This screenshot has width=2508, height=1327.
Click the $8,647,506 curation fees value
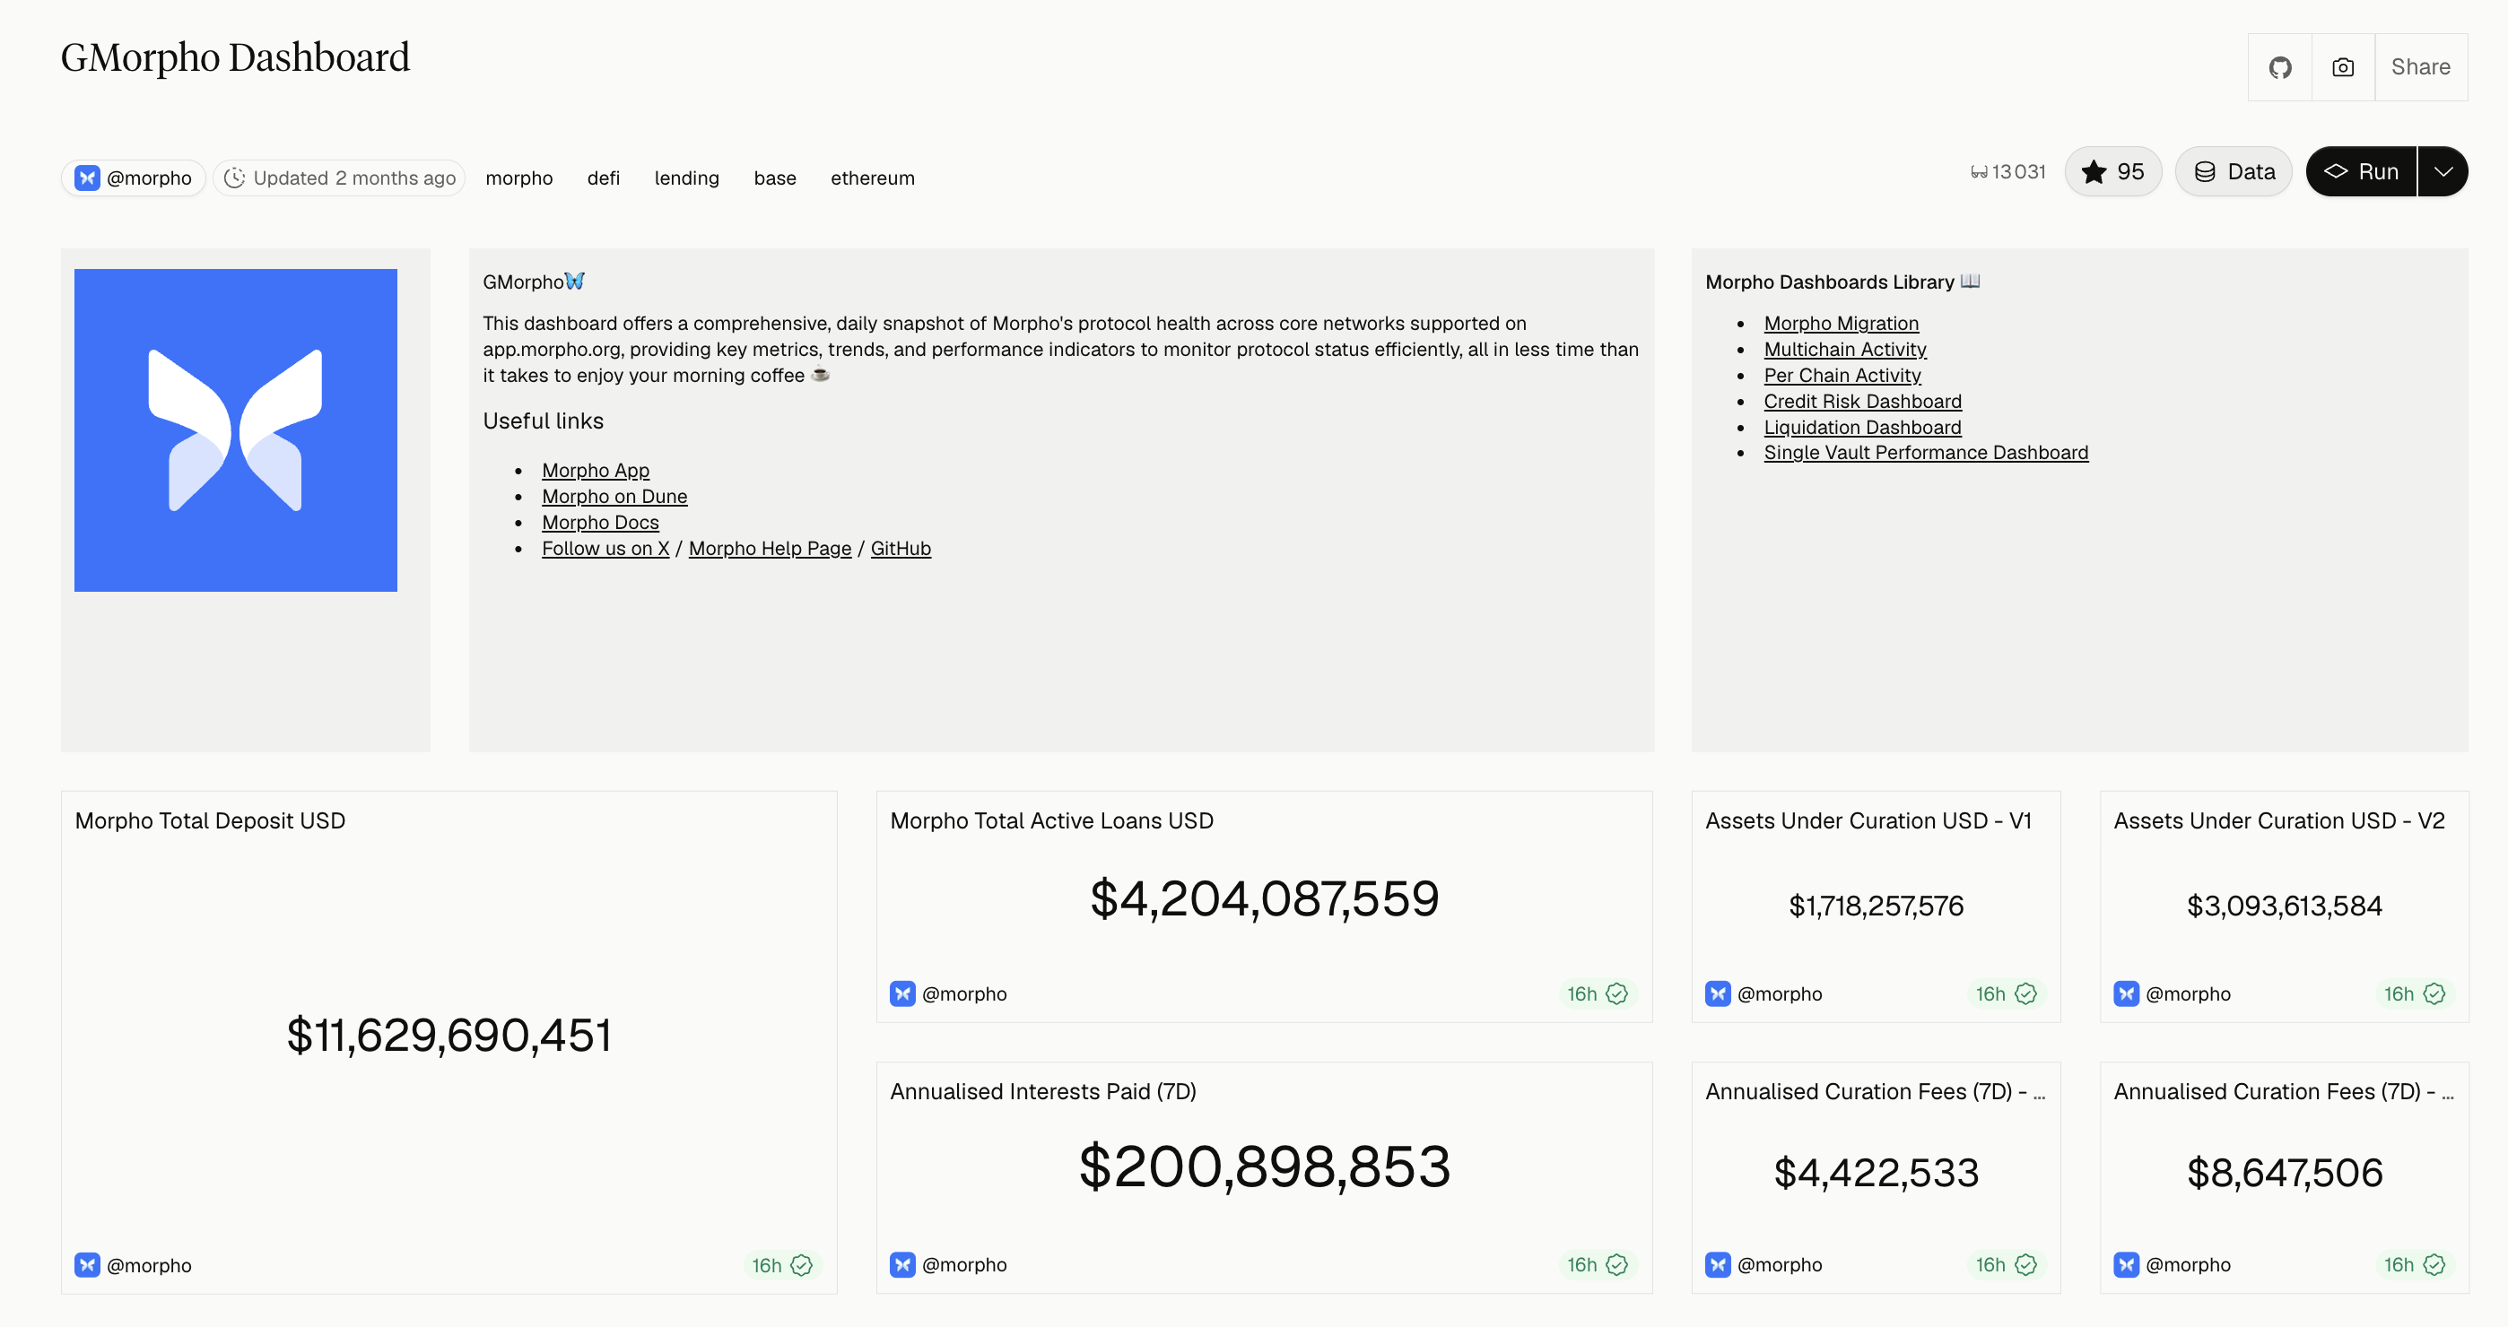[2284, 1174]
